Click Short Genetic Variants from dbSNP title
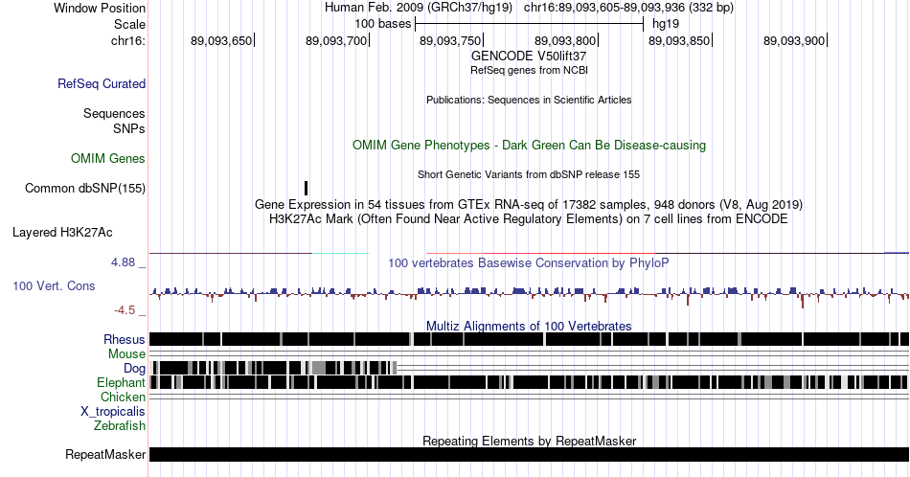 pos(529,174)
